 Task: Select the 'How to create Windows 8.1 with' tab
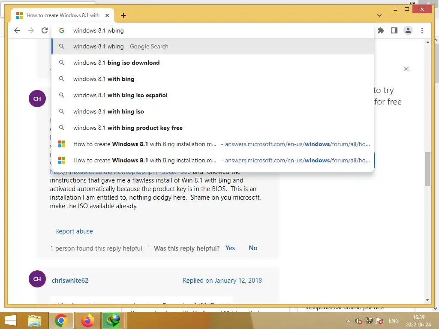[x=63, y=15]
